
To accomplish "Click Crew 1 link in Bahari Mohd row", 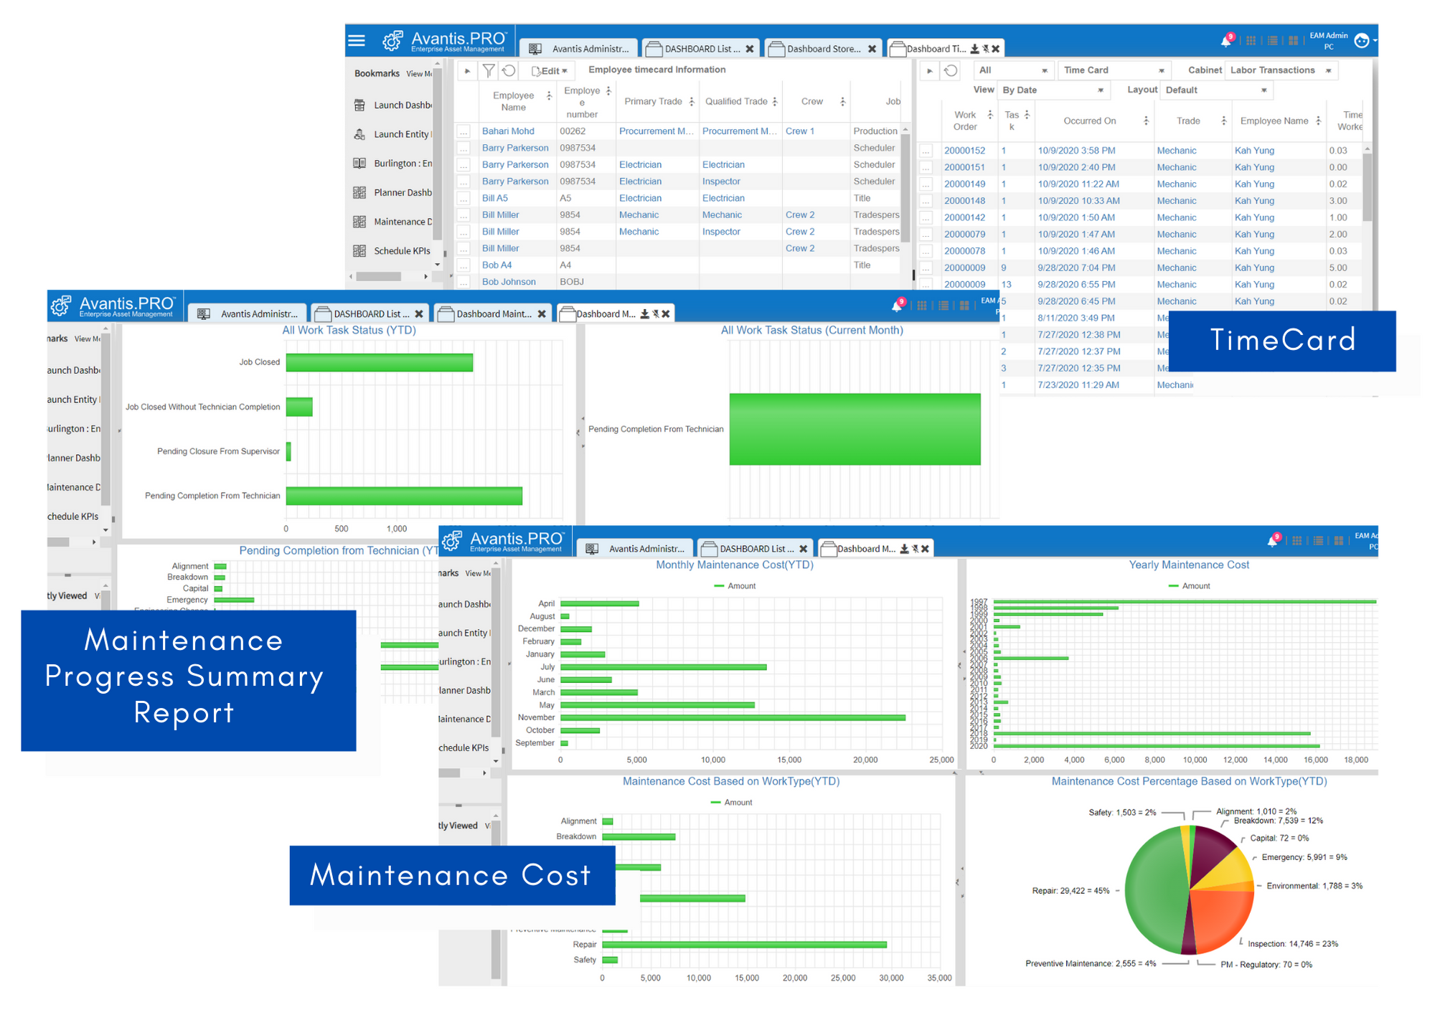I will click(800, 131).
